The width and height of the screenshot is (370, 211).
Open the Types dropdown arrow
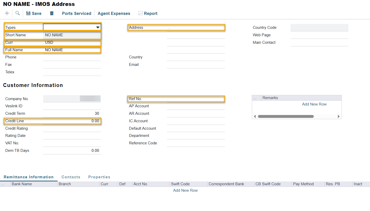click(x=98, y=27)
